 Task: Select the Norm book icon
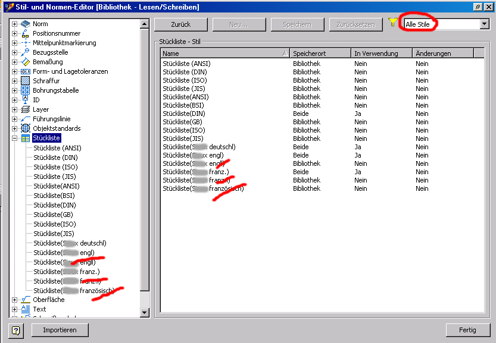25,24
